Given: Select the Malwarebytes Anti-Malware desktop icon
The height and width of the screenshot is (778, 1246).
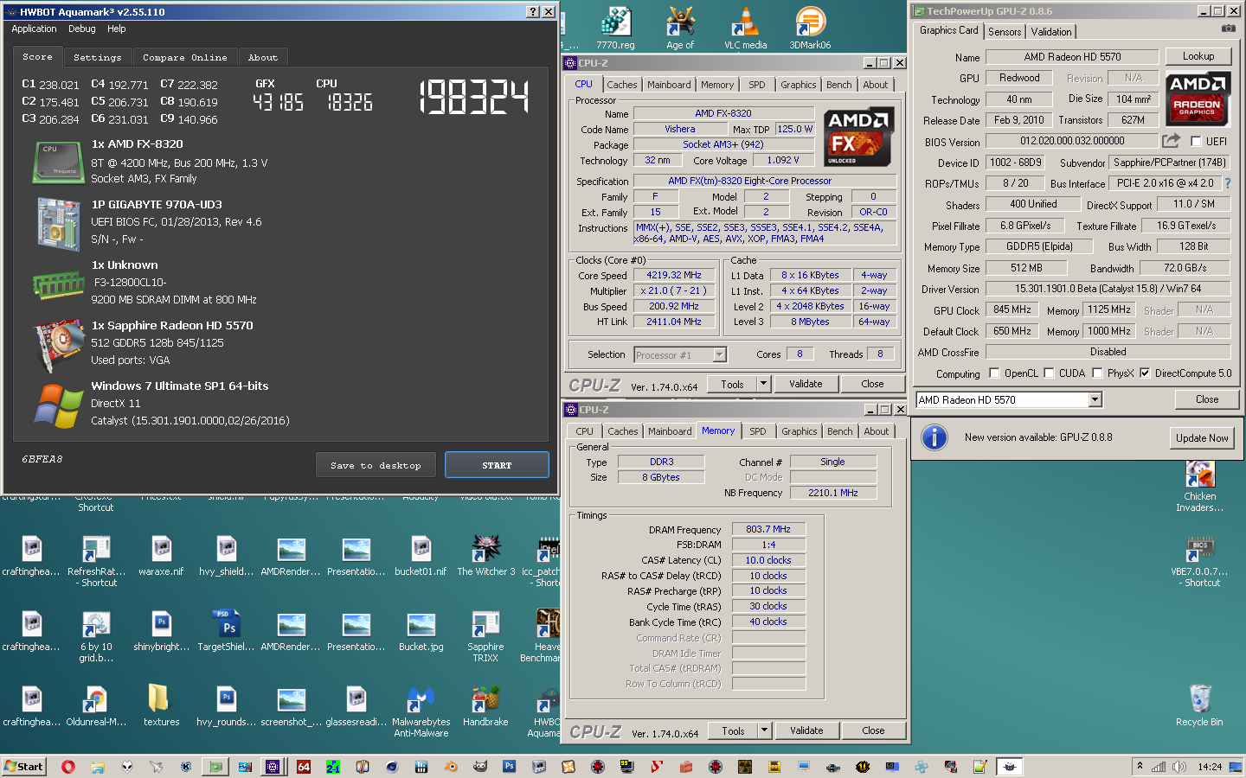Looking at the screenshot, I should click(x=421, y=711).
